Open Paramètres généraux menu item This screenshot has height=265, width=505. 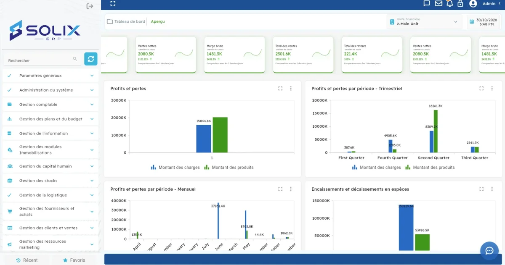tap(50, 76)
